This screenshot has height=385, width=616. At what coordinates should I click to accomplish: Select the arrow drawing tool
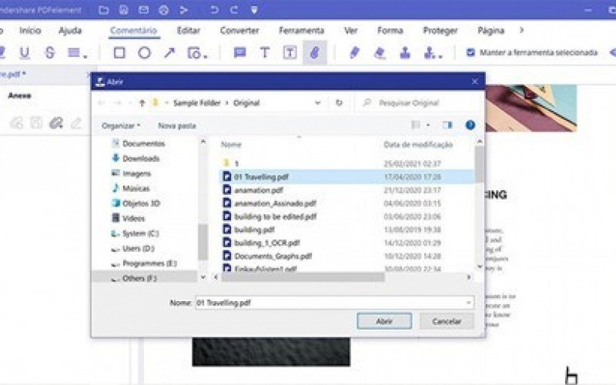click(x=169, y=52)
